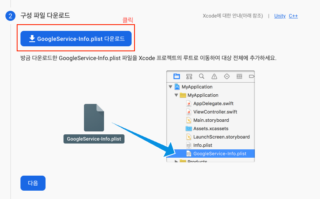The width and height of the screenshot is (320, 199).
Task: Open the find navigator magnifier icon
Action: click(x=202, y=76)
